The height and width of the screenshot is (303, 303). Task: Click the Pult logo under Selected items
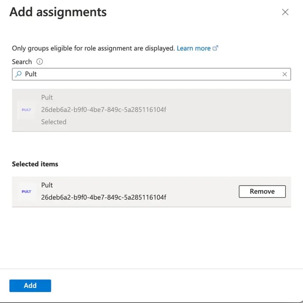(26, 192)
